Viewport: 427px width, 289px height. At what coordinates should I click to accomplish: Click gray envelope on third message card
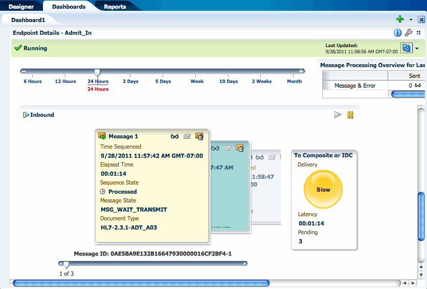[x=272, y=157]
